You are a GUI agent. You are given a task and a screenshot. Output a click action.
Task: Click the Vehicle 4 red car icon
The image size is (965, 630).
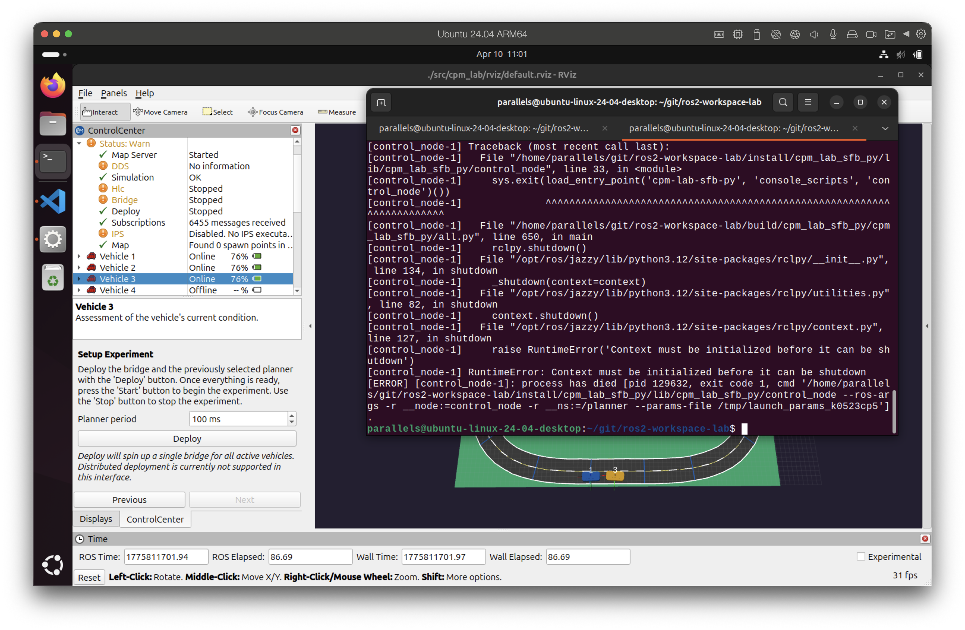pos(92,290)
